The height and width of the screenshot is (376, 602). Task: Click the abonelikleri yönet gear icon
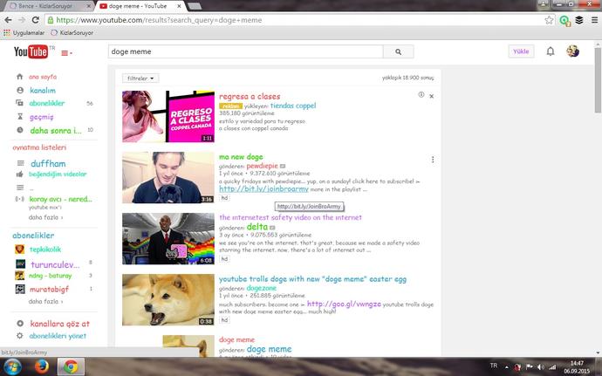[20, 336]
